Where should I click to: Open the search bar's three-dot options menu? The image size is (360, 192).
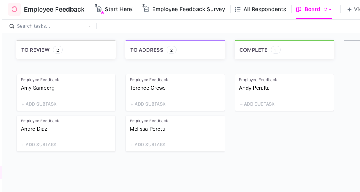88,26
